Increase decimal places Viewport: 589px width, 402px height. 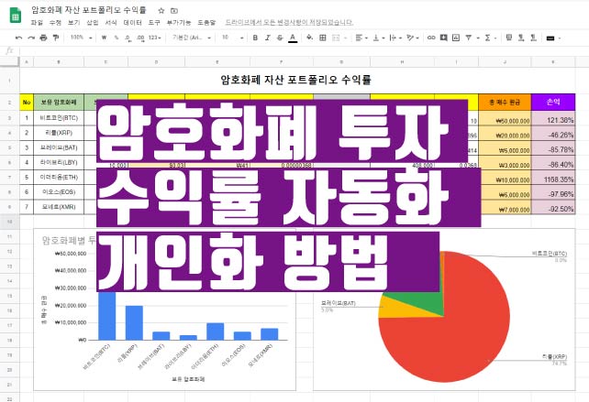pyautogui.click(x=140, y=38)
